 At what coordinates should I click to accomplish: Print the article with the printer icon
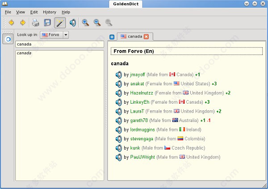click(x=36, y=23)
